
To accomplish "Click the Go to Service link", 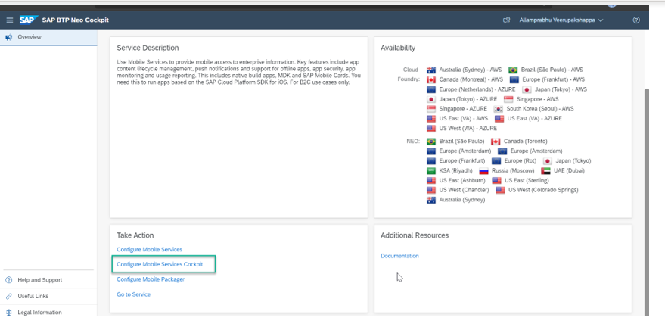I will click(x=134, y=294).
